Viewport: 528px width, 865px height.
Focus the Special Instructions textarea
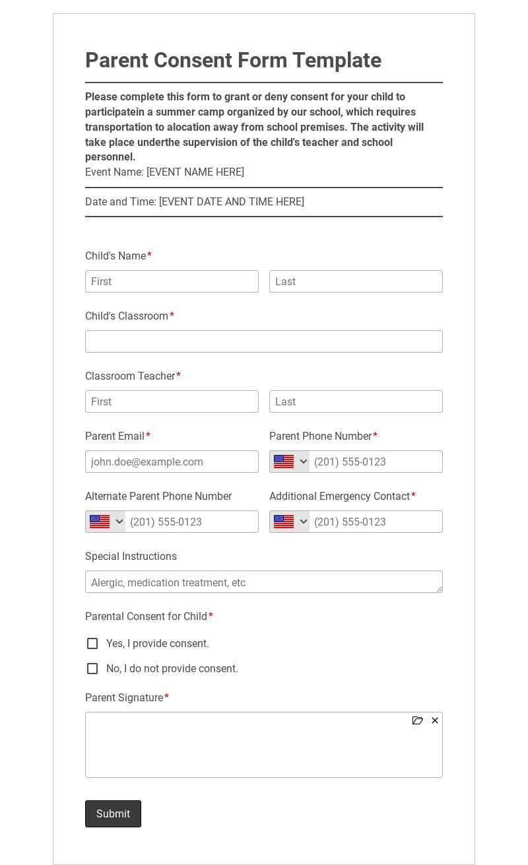[x=264, y=582]
